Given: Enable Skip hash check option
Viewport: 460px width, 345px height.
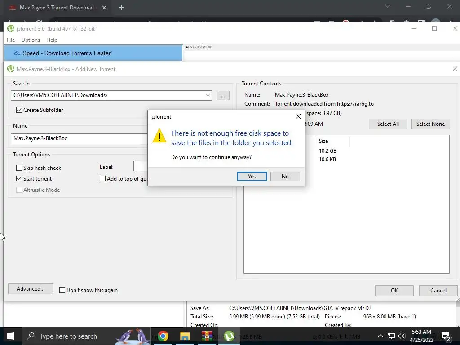Looking at the screenshot, I should 19,168.
